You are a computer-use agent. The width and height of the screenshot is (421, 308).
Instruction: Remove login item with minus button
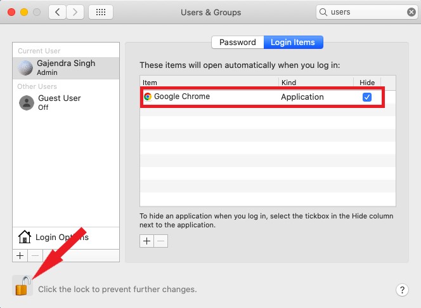coord(161,241)
